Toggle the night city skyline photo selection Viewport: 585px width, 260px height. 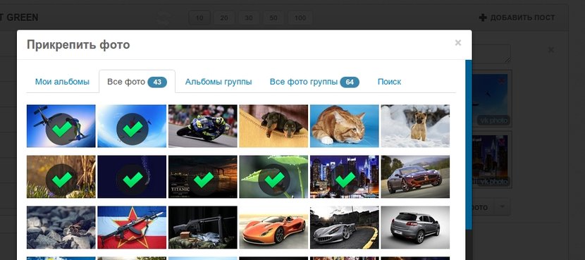[345, 177]
